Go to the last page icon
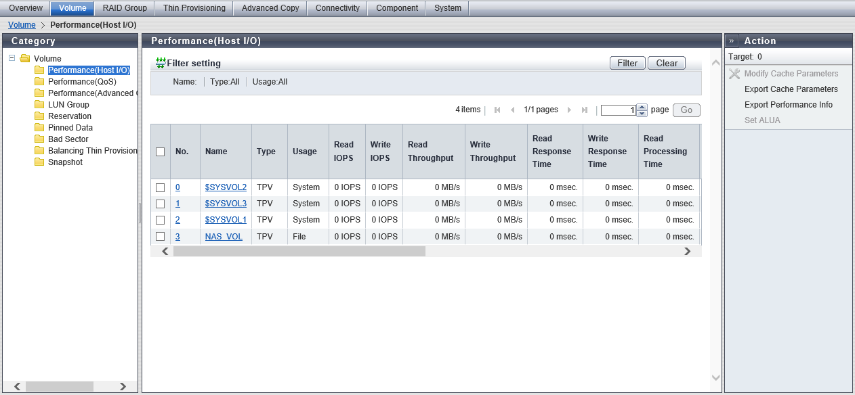This screenshot has height=395, width=855. pyautogui.click(x=585, y=110)
